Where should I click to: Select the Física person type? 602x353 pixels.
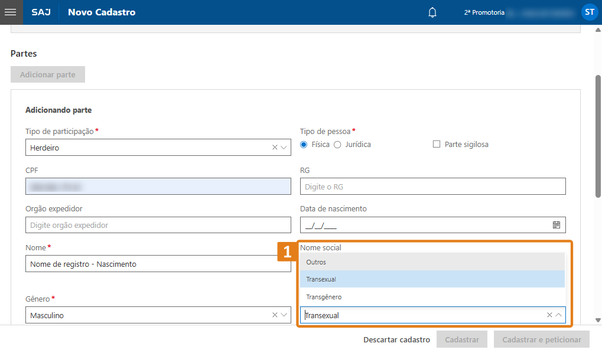[x=304, y=145]
